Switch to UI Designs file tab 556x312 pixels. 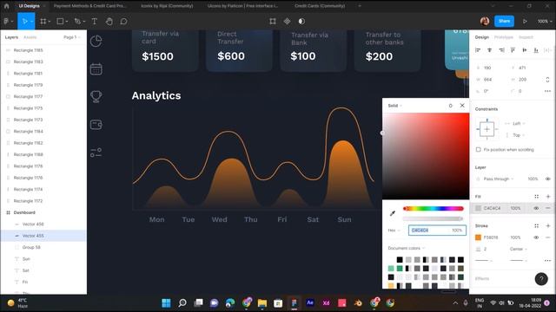click(x=30, y=6)
